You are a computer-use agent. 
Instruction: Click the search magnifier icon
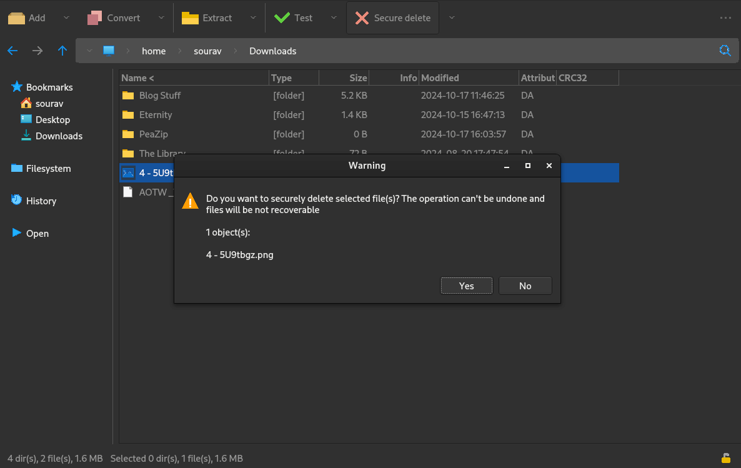pos(725,51)
